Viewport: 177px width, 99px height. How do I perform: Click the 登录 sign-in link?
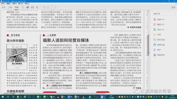[174, 7]
